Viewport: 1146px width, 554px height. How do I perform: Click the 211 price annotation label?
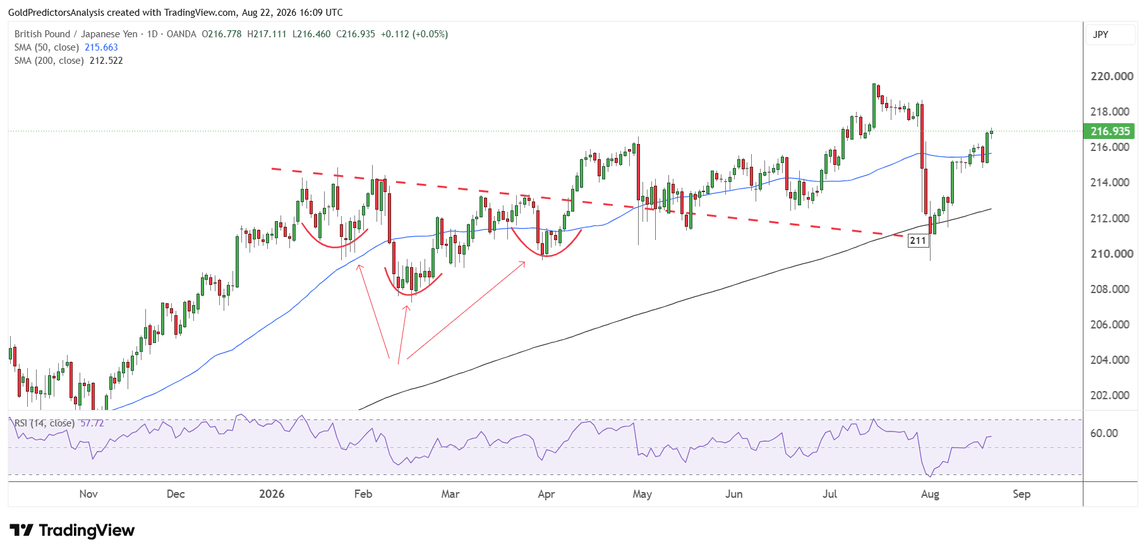click(918, 241)
